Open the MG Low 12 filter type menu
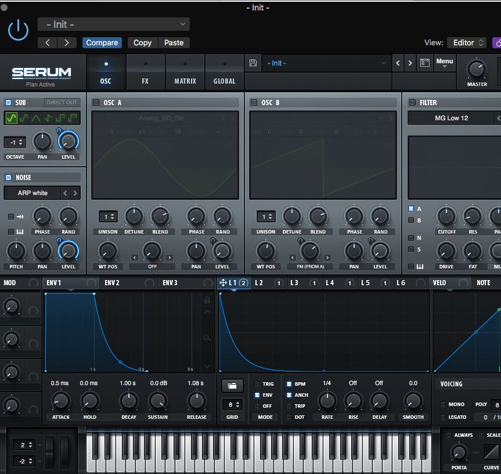The image size is (501, 474). coord(451,118)
